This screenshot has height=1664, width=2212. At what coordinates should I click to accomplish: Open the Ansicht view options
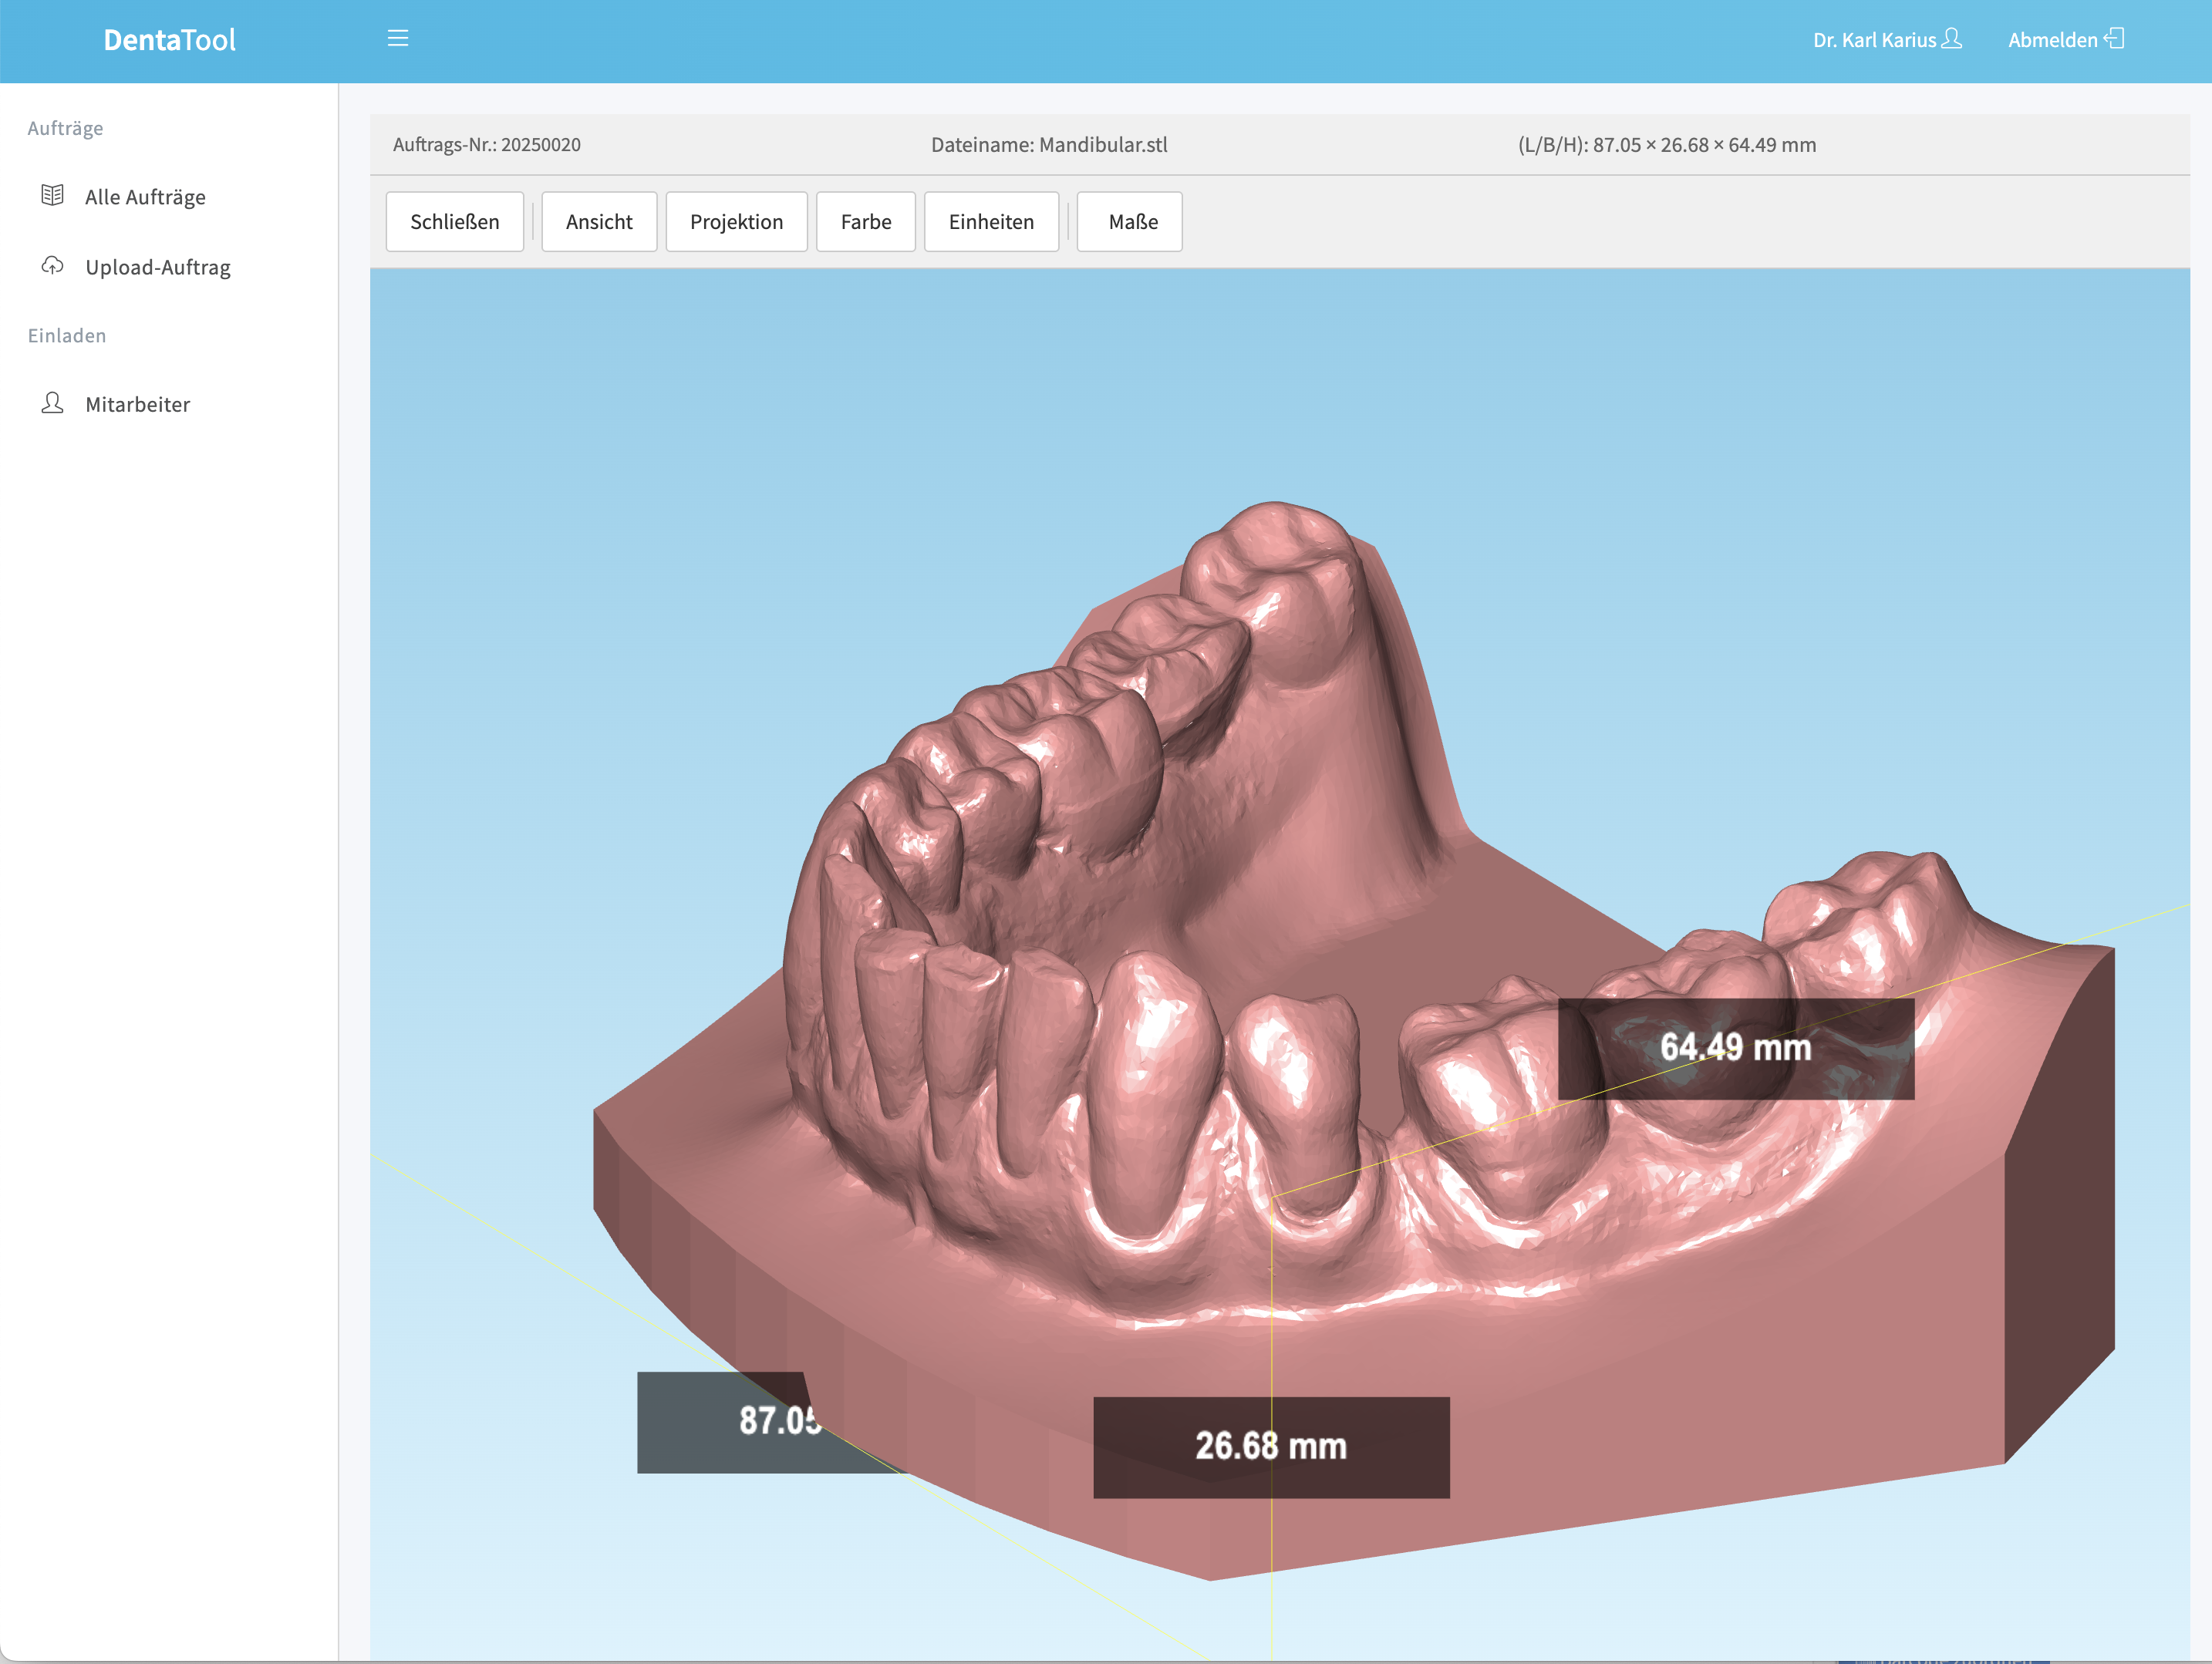click(599, 221)
